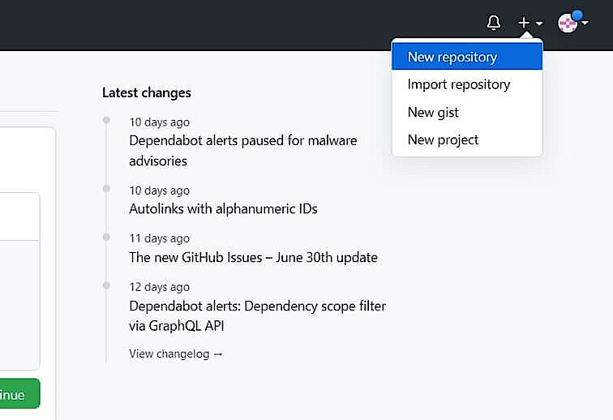Open Dependabot alerts paused for malware advisories
The height and width of the screenshot is (420, 613).
point(242,151)
